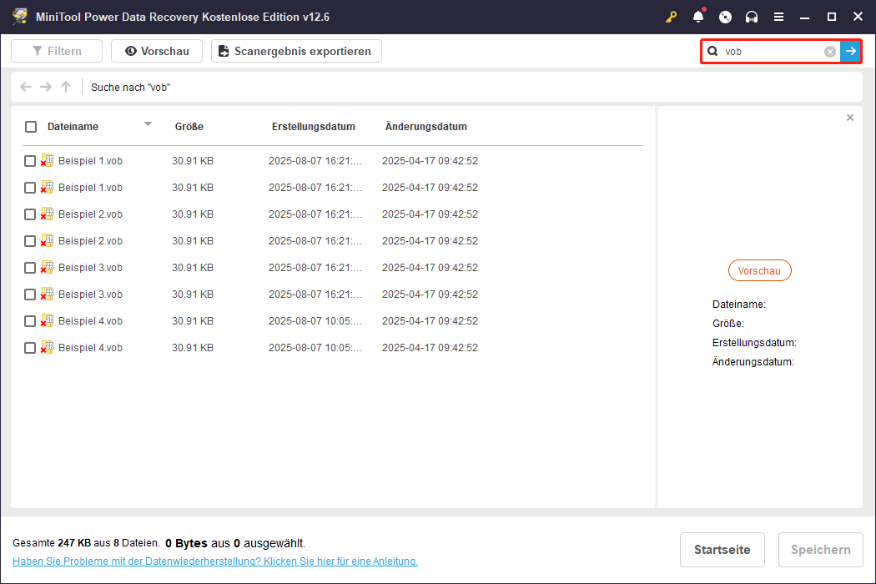Open the notifications bell
This screenshot has height=584, width=876.
698,17
